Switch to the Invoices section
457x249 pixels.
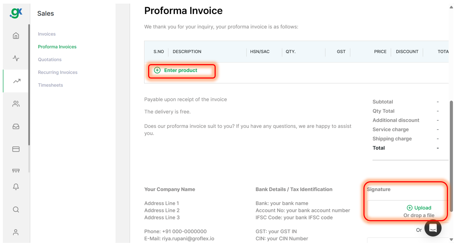[x=47, y=34]
